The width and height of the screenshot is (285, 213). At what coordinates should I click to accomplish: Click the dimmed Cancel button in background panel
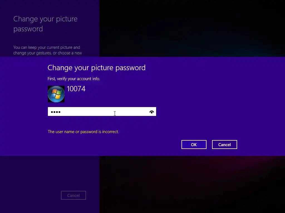coord(73,195)
